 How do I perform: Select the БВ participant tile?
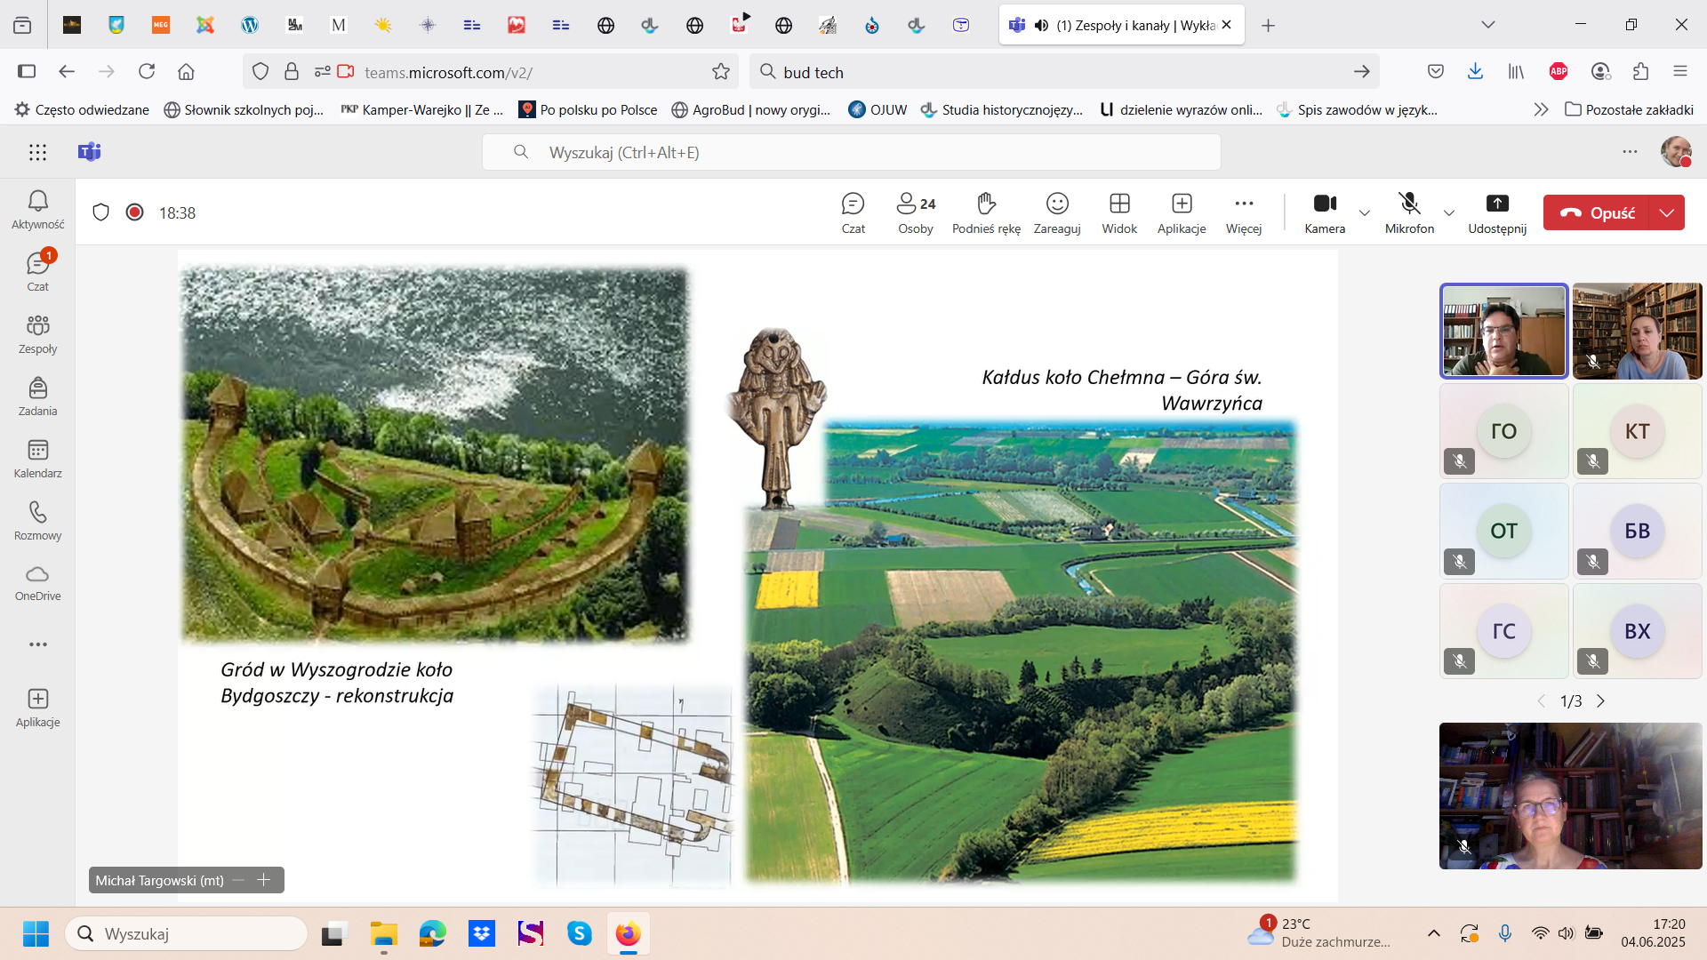[1637, 531]
